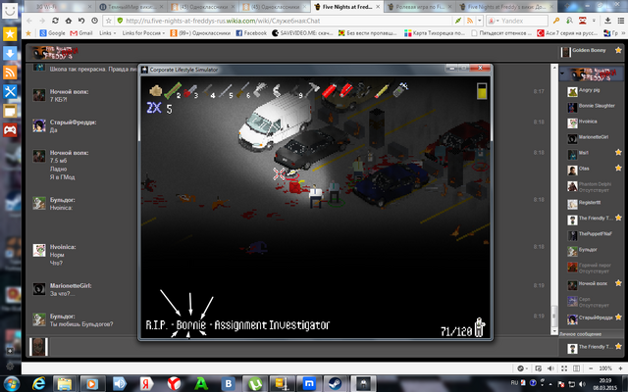
Task: Bookmark page with star in address bar
Action: click(x=109, y=21)
